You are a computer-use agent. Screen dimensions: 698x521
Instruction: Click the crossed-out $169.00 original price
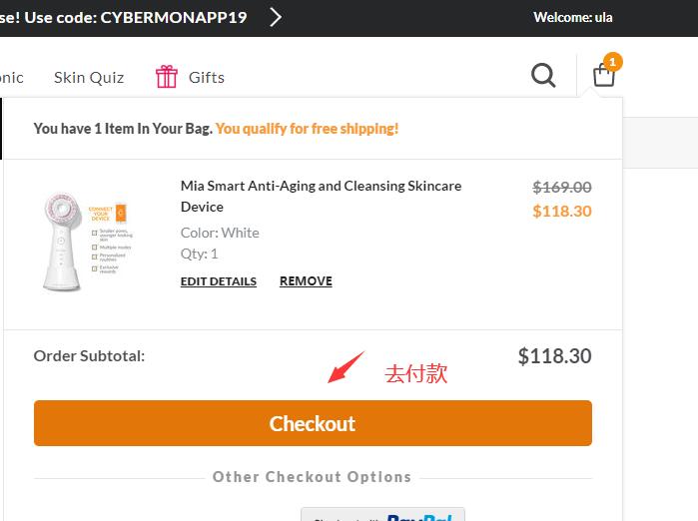pos(562,187)
